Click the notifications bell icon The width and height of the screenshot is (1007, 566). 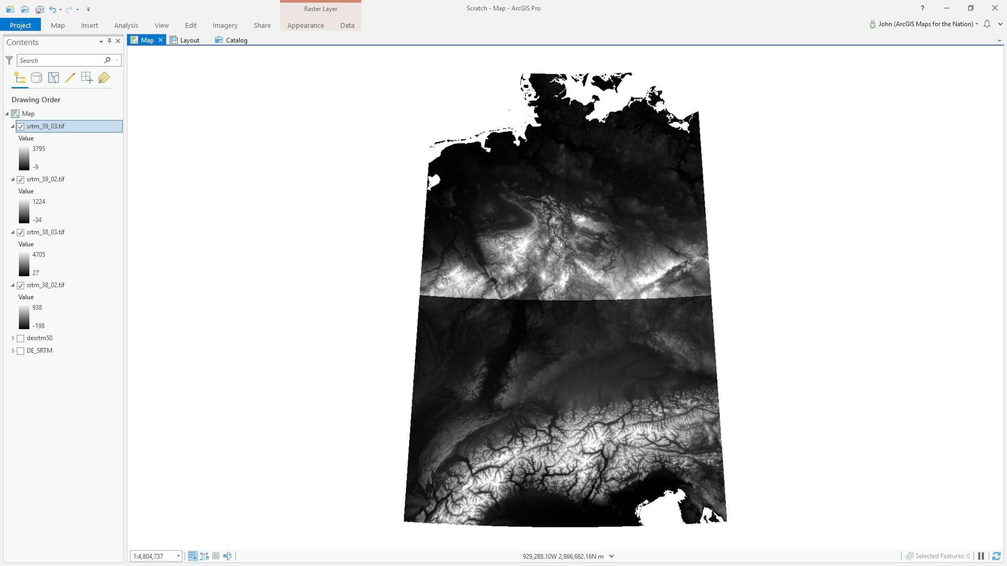987,24
